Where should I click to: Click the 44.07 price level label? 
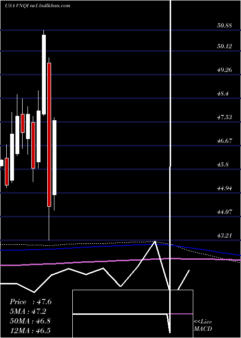click(x=225, y=212)
